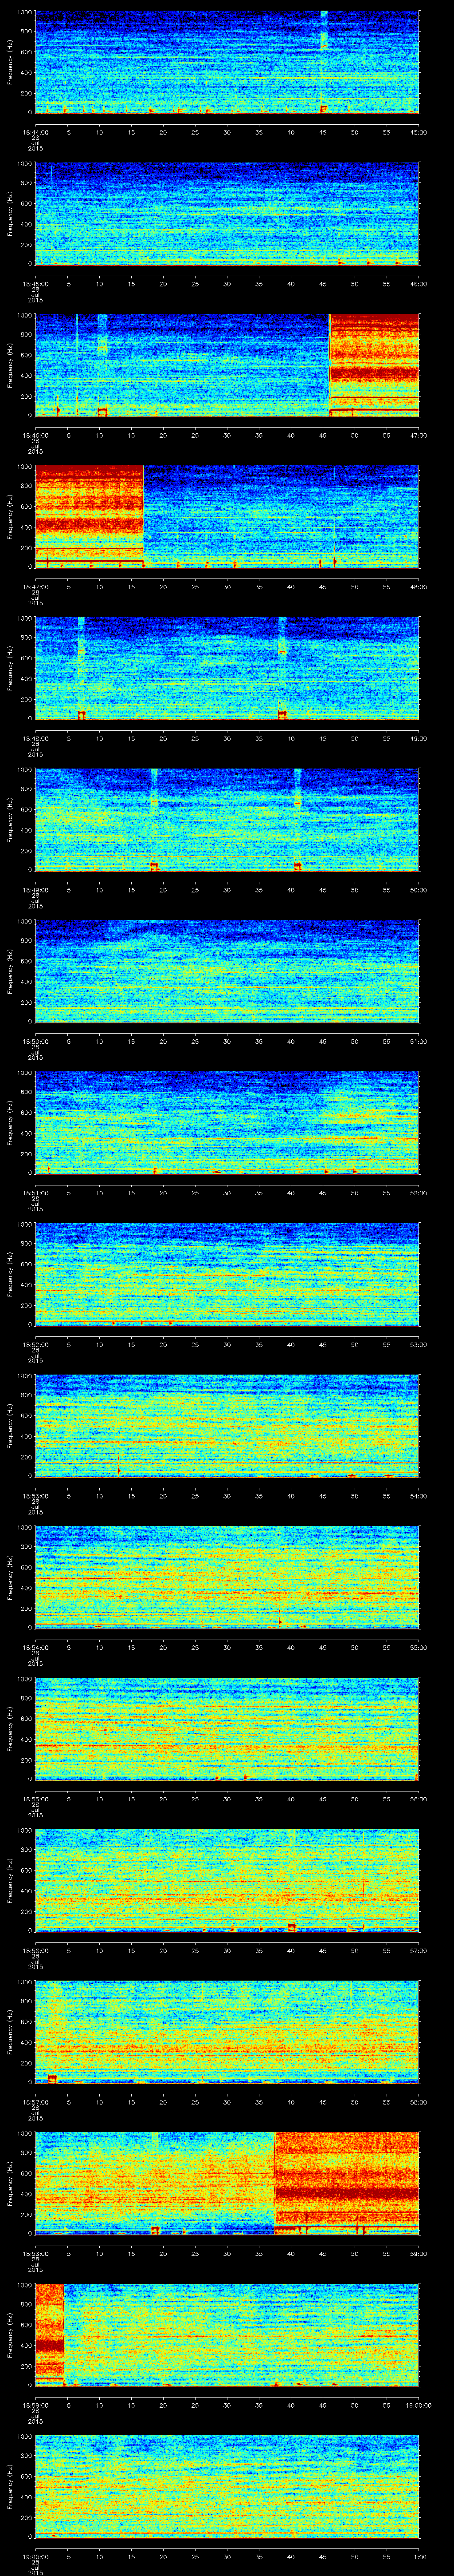Open the spectrogram plot for minute 18:45

point(227,214)
